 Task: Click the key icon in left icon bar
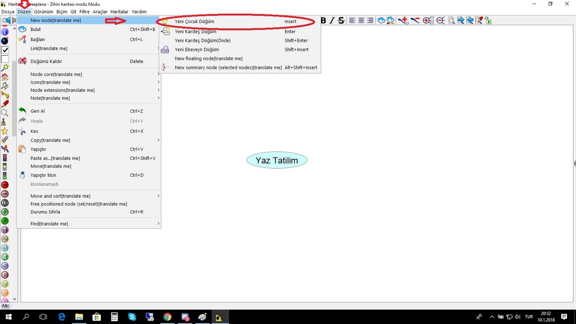pyautogui.click(x=4, y=94)
